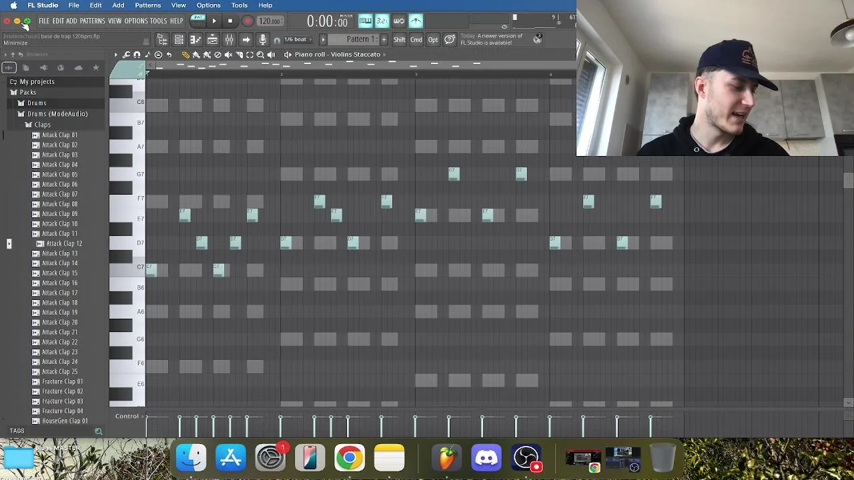Open the in-app OPTIONS menu
854x480 pixels.
pyautogui.click(x=135, y=21)
